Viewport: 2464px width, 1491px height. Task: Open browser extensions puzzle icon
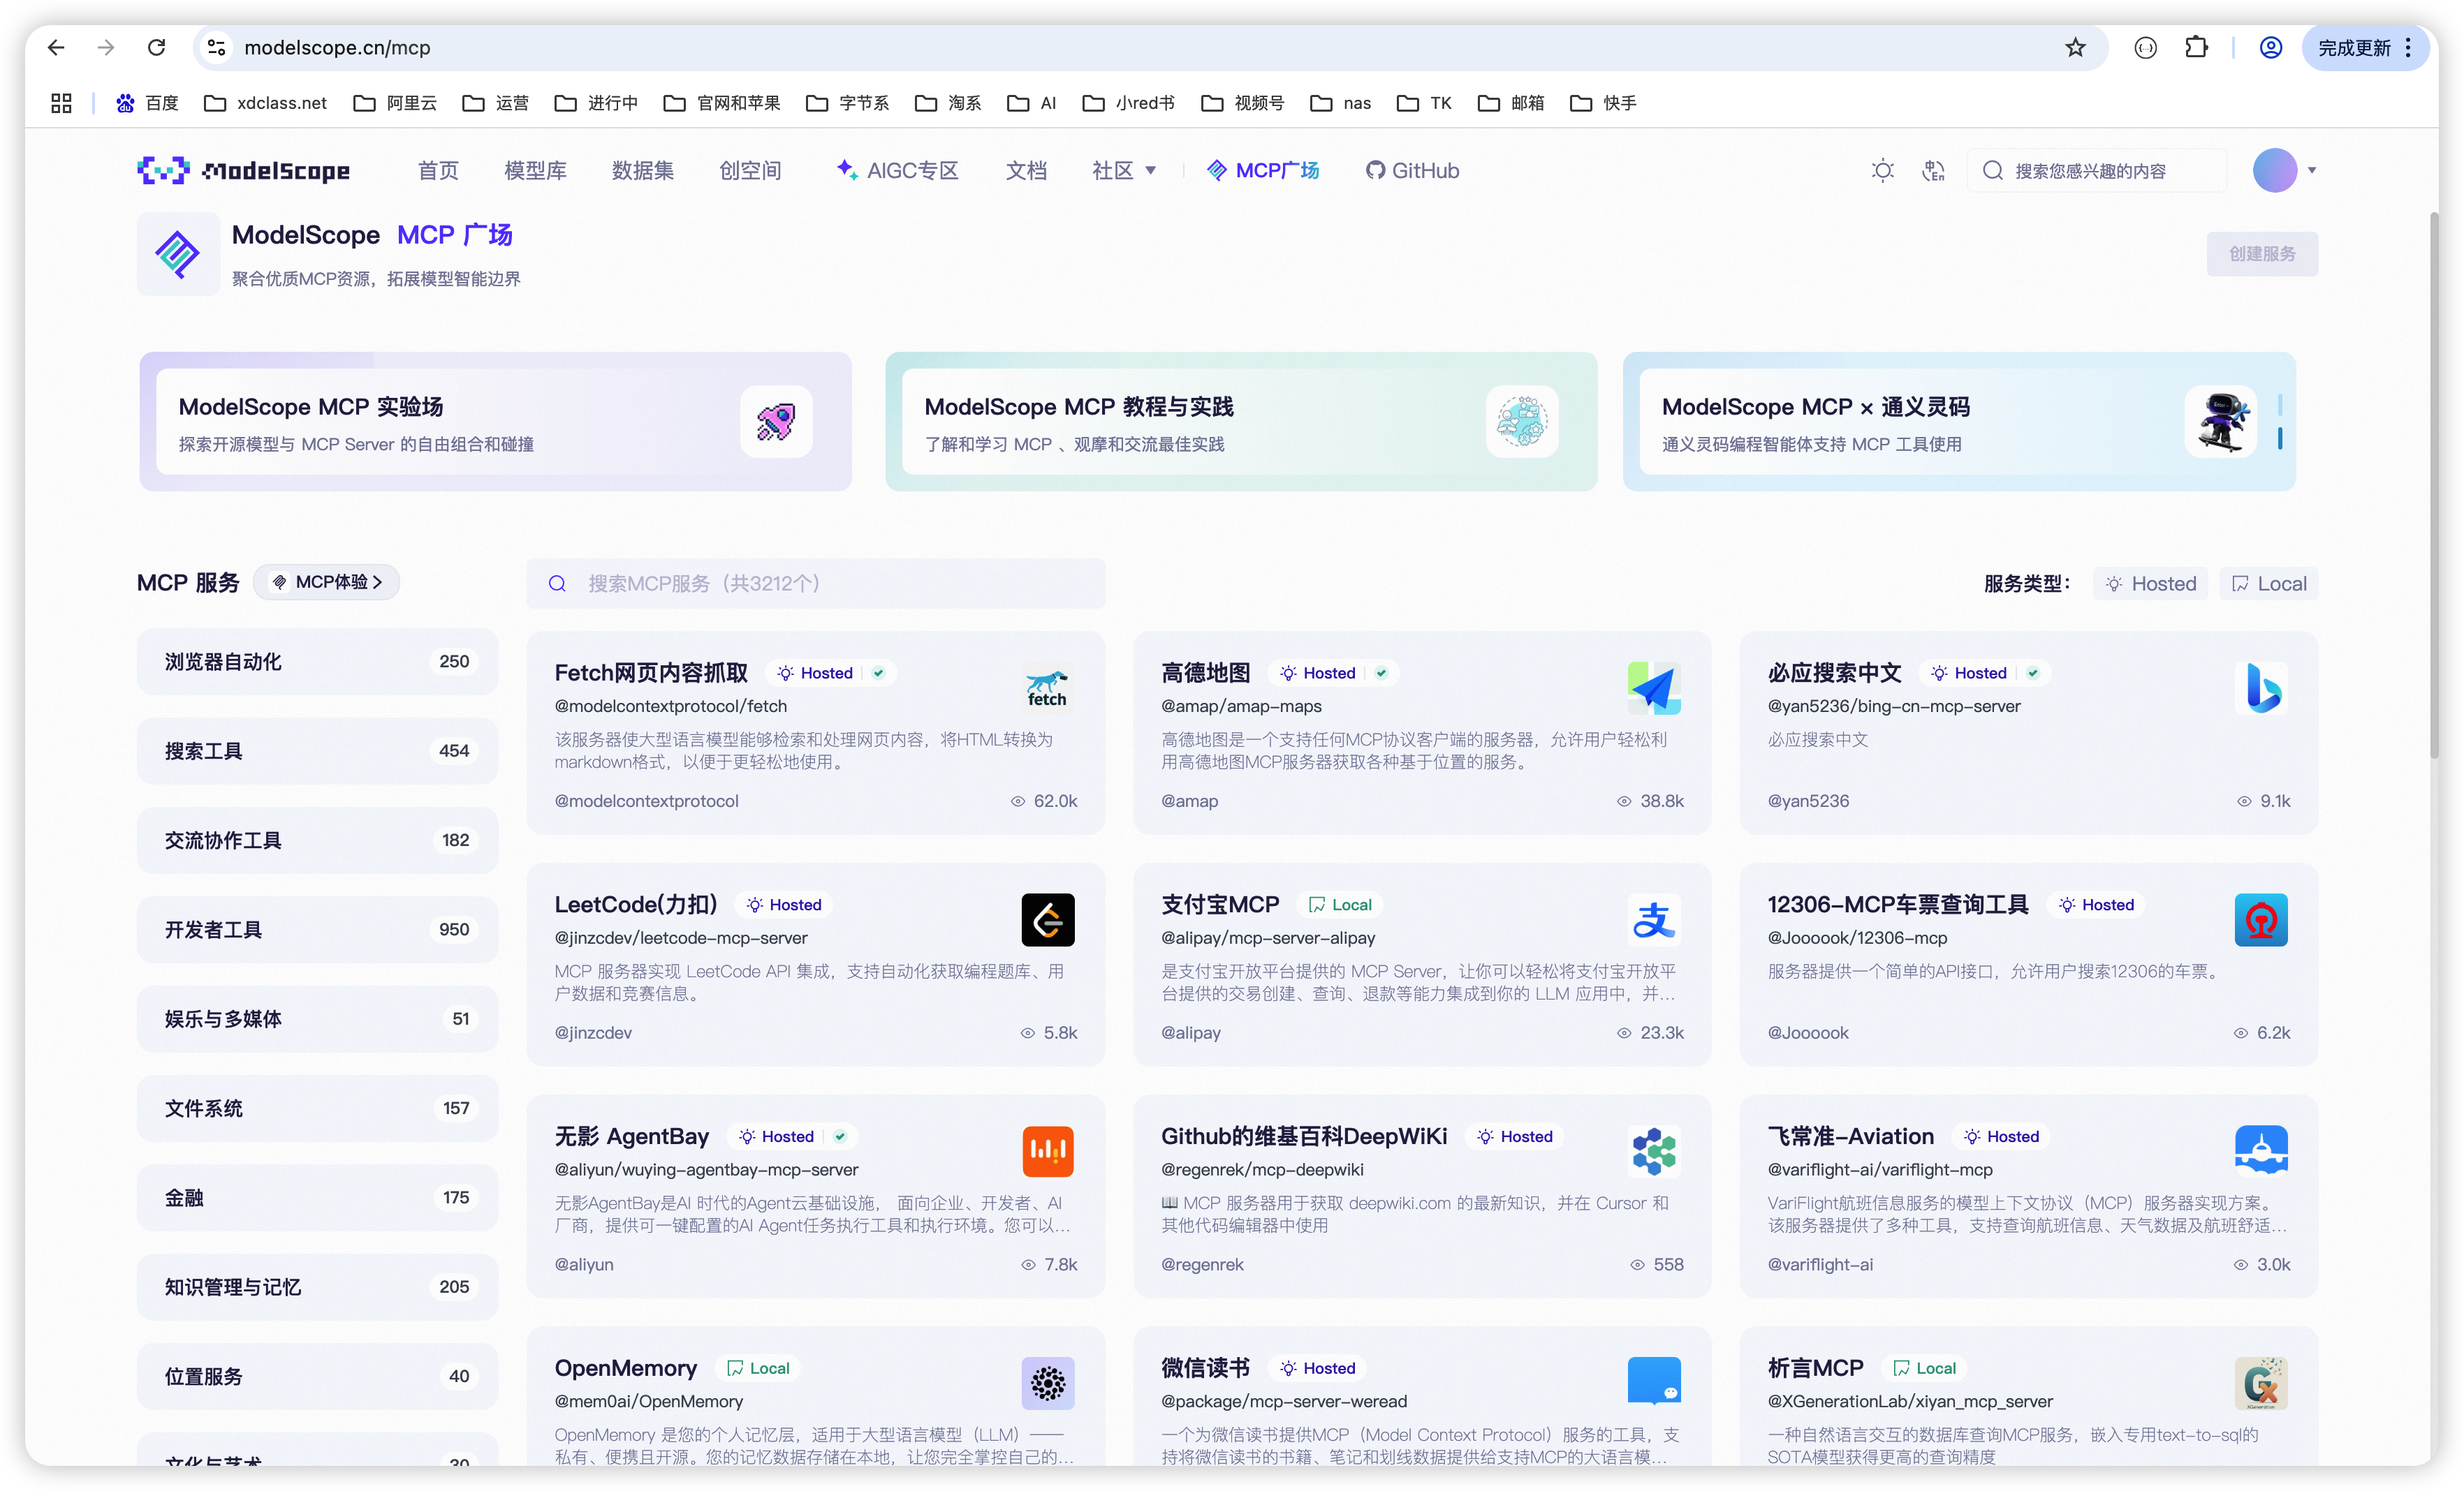[x=2196, y=48]
